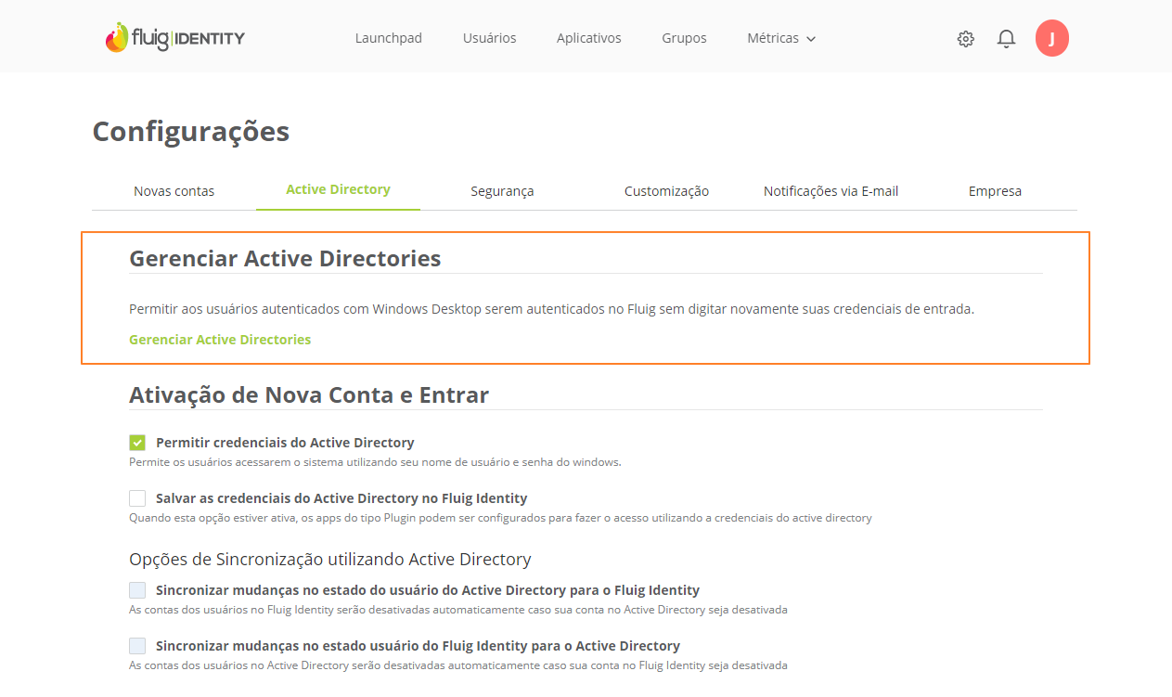Open the settings gear icon
1172x697 pixels.
point(966,38)
